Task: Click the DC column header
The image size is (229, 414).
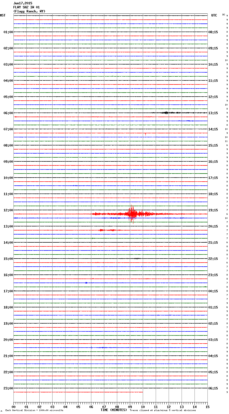Action: coord(224,15)
